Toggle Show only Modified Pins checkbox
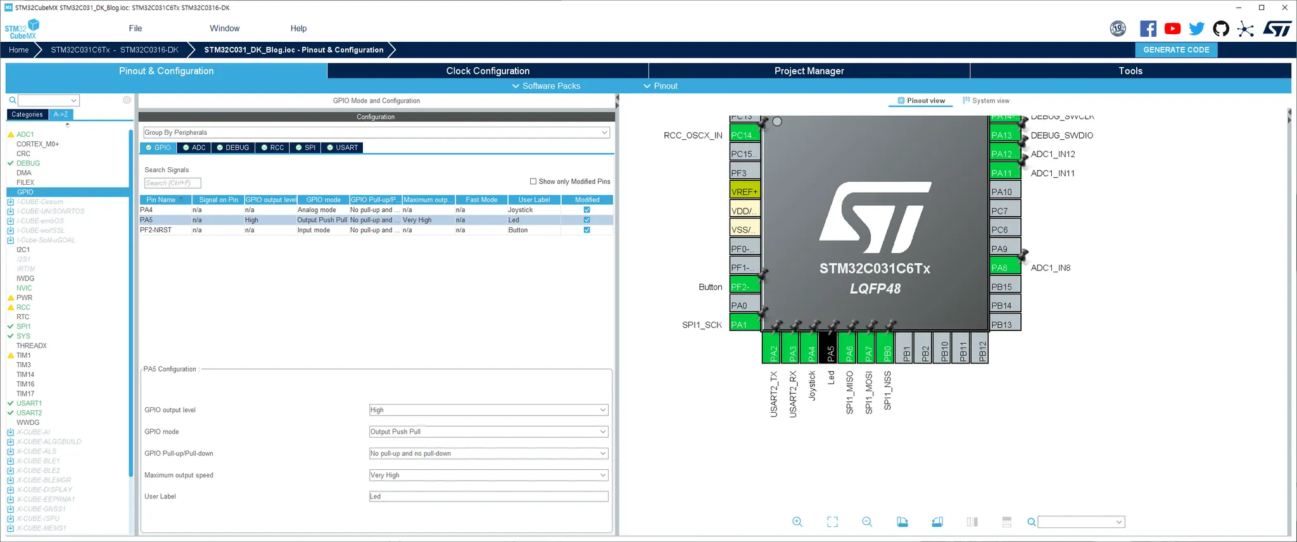The image size is (1297, 542). click(533, 181)
